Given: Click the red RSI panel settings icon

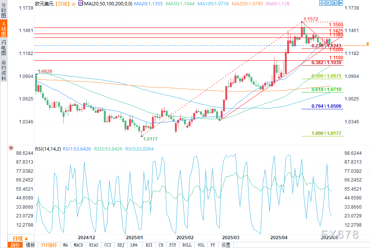Looking at the screenshot, I should 11,148.
